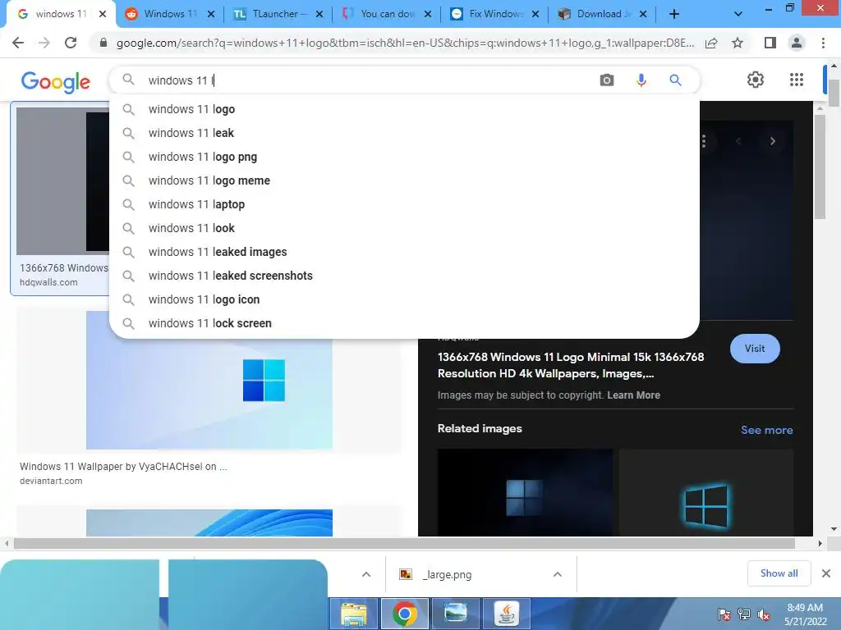Select suggestion 'windows 11 leak'

pyautogui.click(x=404, y=133)
